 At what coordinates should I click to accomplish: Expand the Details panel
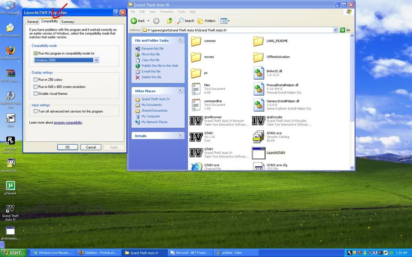point(180,135)
